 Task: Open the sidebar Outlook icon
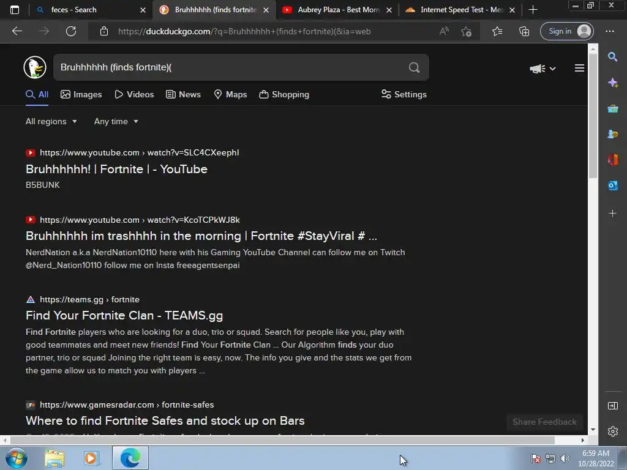(x=612, y=185)
